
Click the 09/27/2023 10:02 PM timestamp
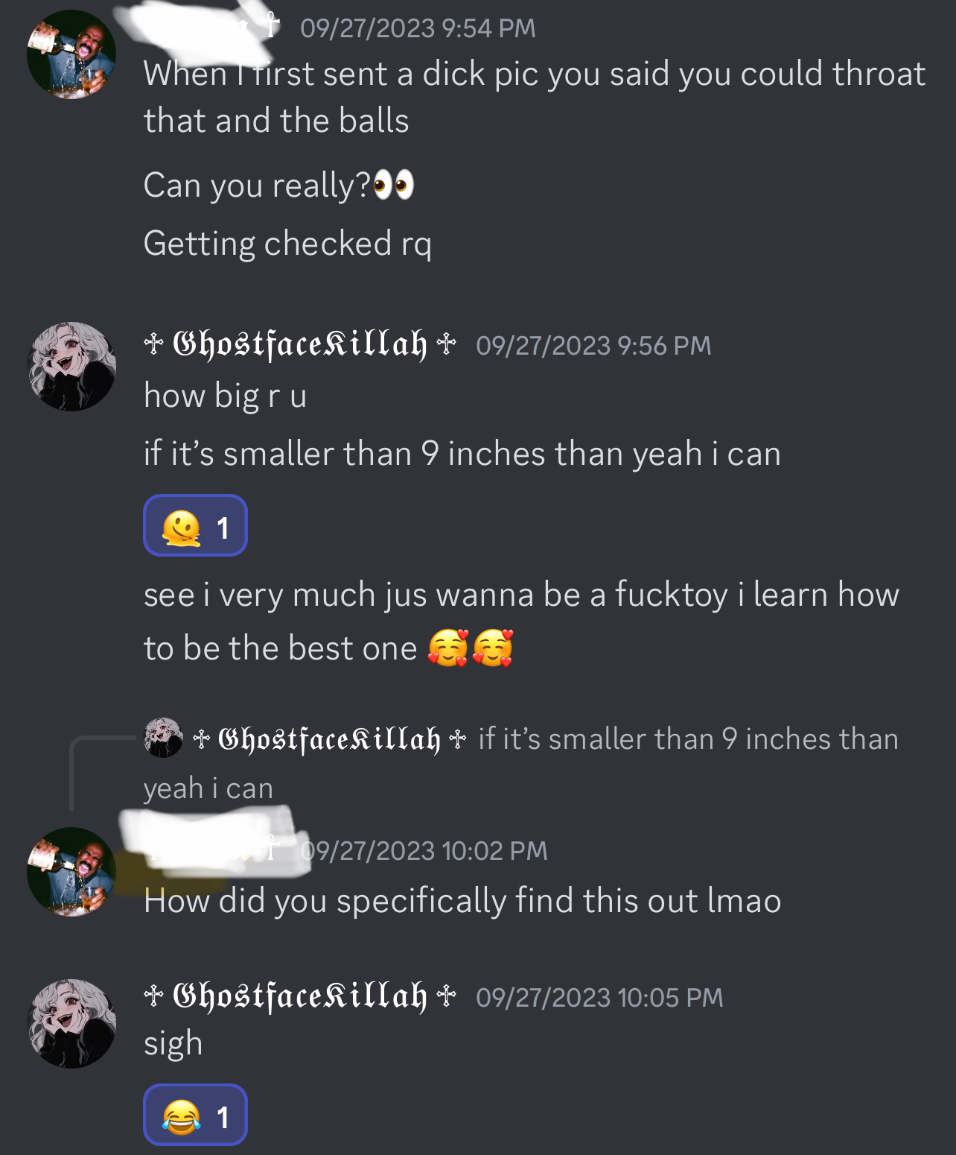[x=424, y=850]
